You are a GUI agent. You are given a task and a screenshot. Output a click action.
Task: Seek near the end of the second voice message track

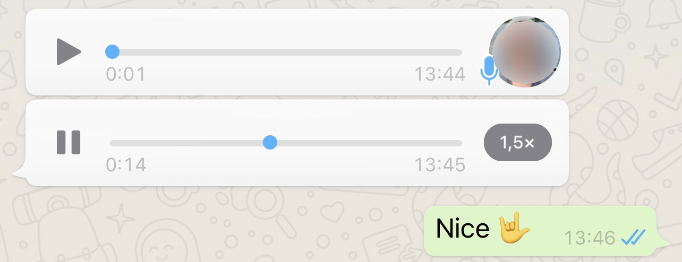451,143
